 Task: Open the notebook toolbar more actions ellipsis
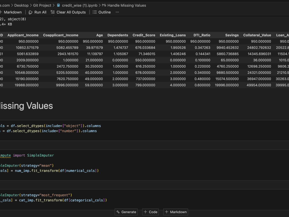117,12
